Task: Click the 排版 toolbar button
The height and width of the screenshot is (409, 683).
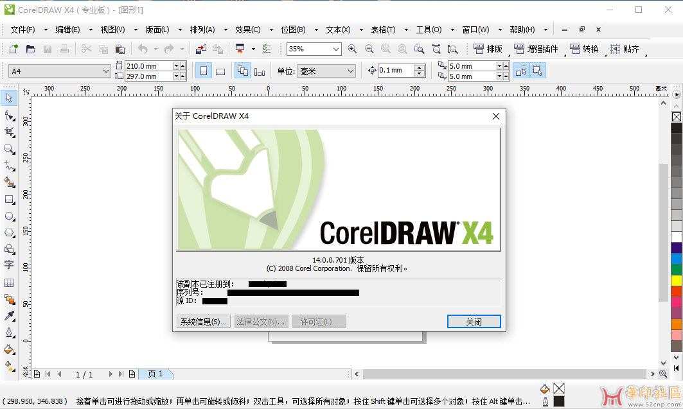Action: click(488, 49)
